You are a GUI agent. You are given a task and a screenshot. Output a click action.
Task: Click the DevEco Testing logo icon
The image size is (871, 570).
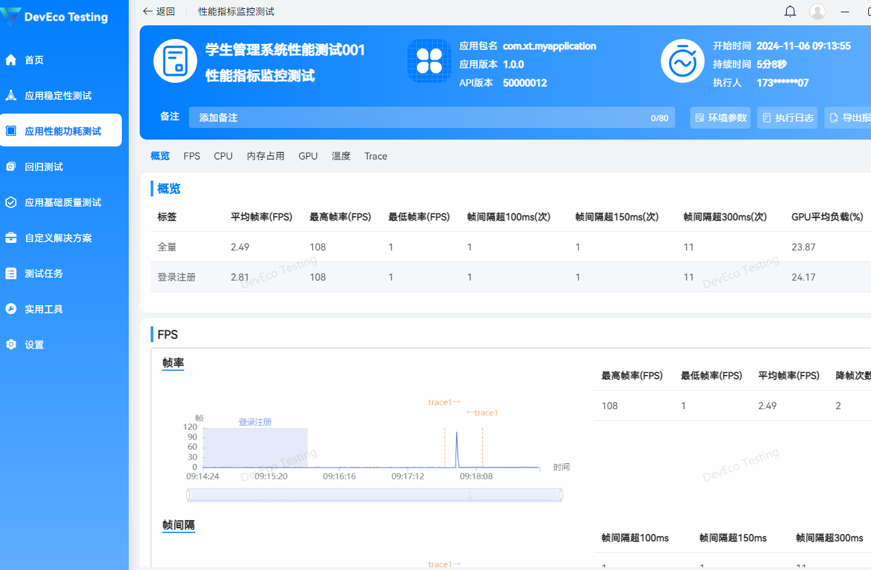pos(11,16)
